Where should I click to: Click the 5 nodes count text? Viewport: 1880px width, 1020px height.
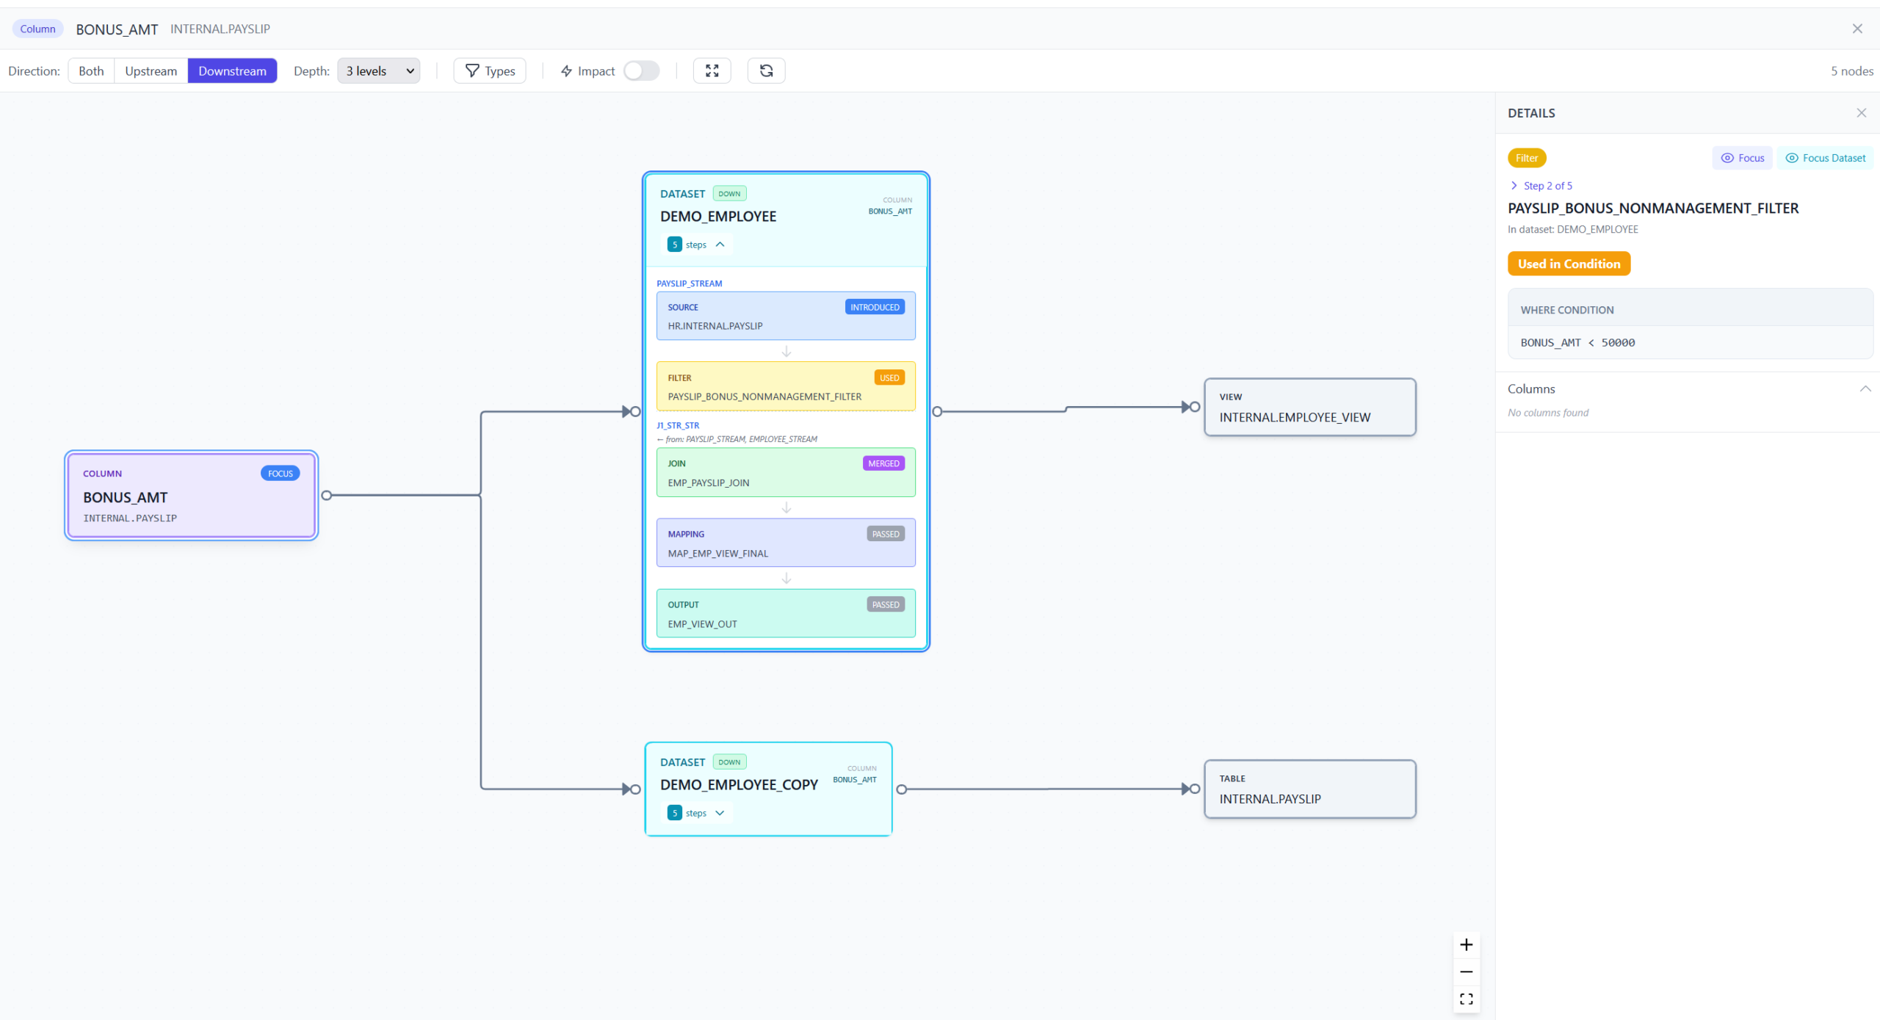click(x=1851, y=70)
